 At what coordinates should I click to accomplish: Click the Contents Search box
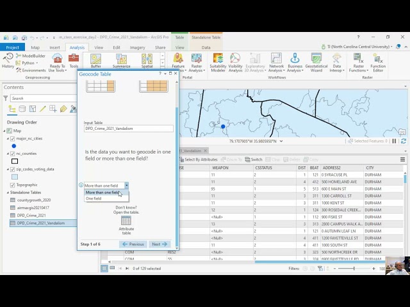pyautogui.click(x=44, y=98)
